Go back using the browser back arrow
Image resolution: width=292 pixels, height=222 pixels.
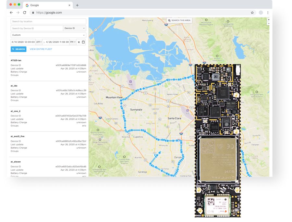pyautogui.click(x=11, y=12)
